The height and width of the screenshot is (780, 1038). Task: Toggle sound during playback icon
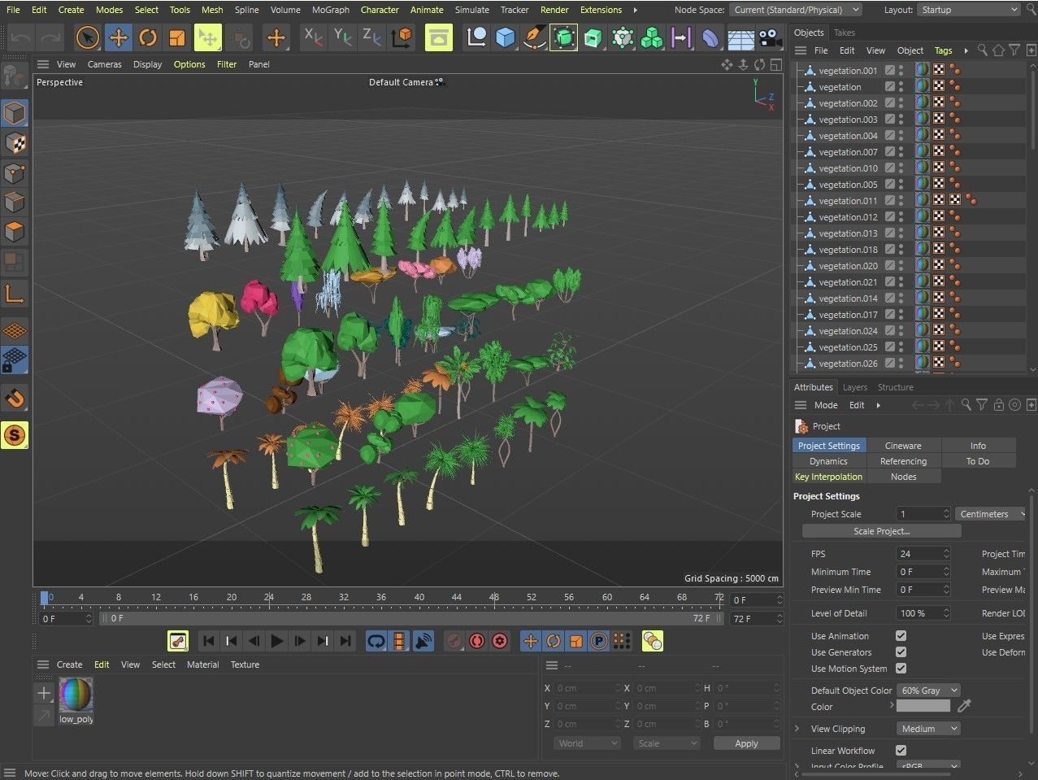tap(423, 641)
